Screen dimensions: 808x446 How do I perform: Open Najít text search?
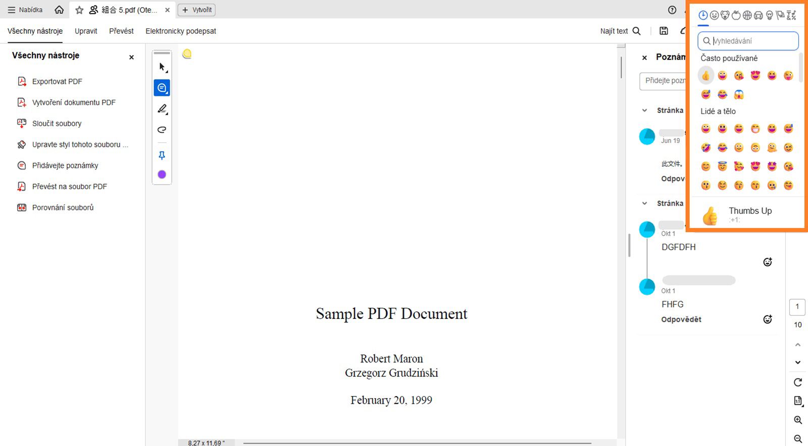(620, 31)
